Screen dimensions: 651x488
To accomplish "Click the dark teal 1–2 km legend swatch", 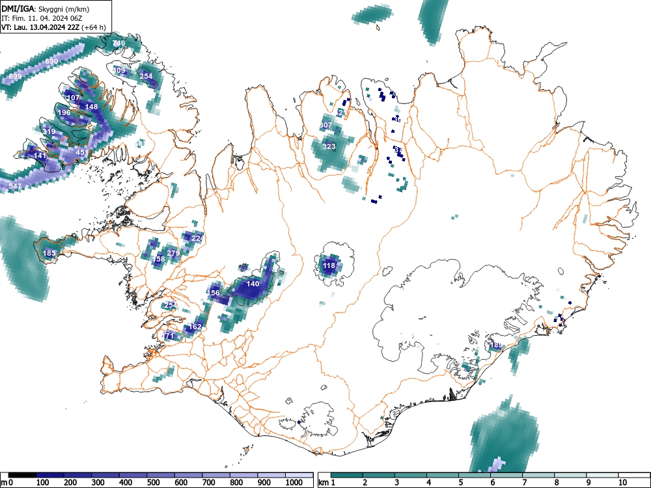I will (x=347, y=475).
